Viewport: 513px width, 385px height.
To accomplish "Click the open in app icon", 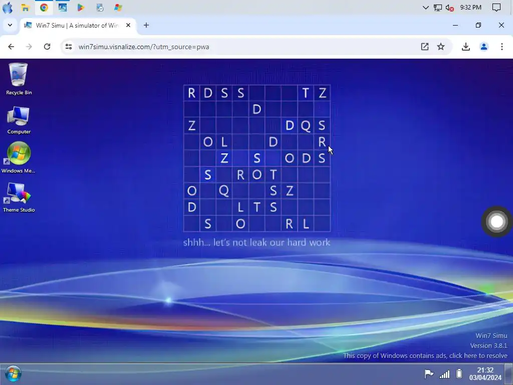I will [x=425, y=47].
